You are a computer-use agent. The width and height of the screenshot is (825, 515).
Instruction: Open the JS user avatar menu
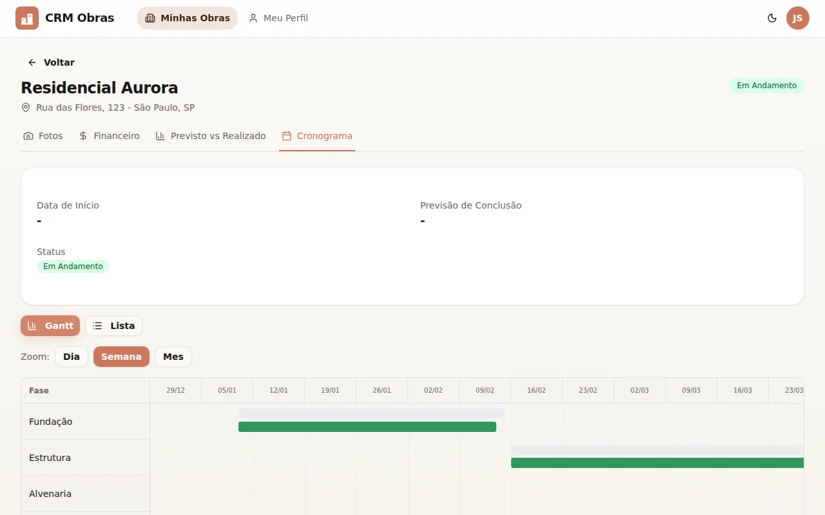point(798,18)
